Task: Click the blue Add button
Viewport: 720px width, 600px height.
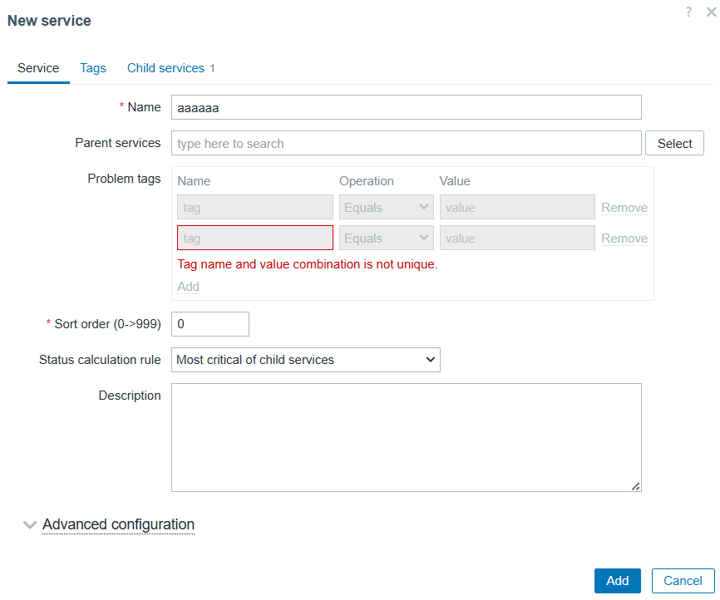Action: [x=617, y=581]
